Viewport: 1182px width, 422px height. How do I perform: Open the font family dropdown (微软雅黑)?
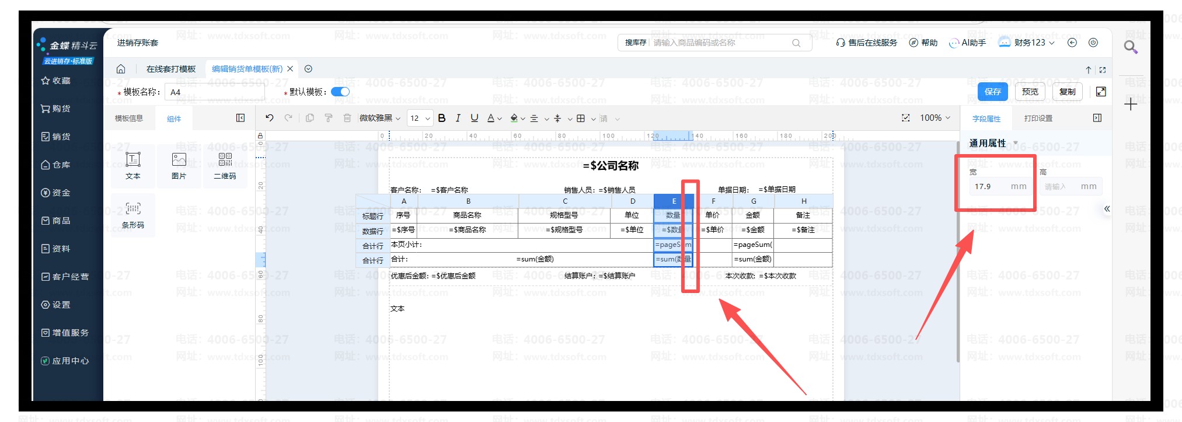380,118
